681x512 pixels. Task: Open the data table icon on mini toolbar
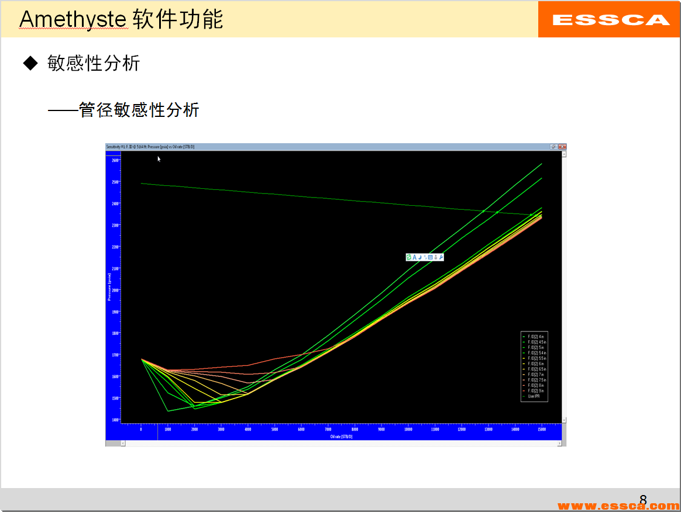pyautogui.click(x=431, y=257)
